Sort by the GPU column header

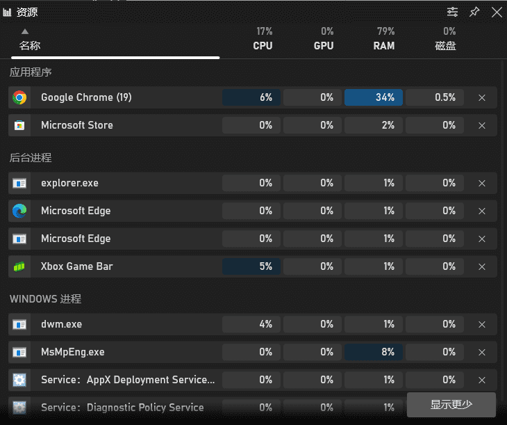(x=324, y=46)
